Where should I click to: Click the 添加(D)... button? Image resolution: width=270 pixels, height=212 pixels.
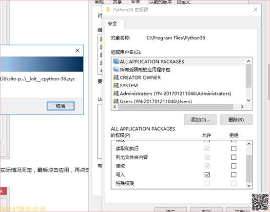point(200,119)
